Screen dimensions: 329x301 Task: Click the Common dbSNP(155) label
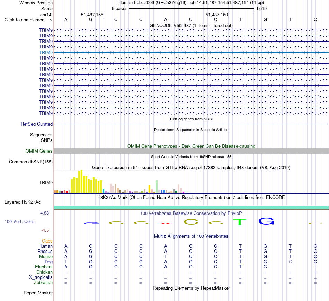31,162
